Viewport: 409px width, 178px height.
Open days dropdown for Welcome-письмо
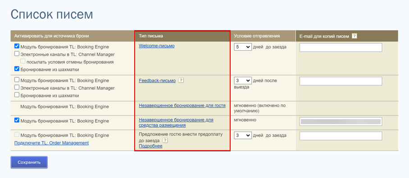tap(243, 47)
